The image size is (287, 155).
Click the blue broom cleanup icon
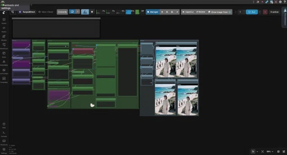pos(85,12)
